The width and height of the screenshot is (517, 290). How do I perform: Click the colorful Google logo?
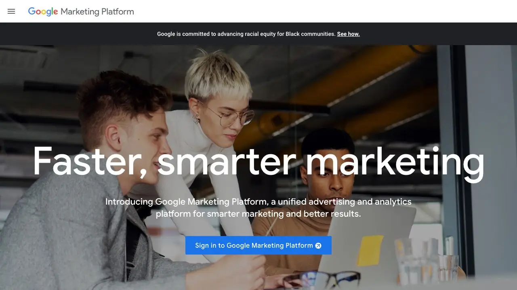(x=43, y=12)
